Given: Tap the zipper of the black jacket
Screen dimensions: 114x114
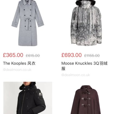Looking at the screenshot, I should click(x=23, y=102).
